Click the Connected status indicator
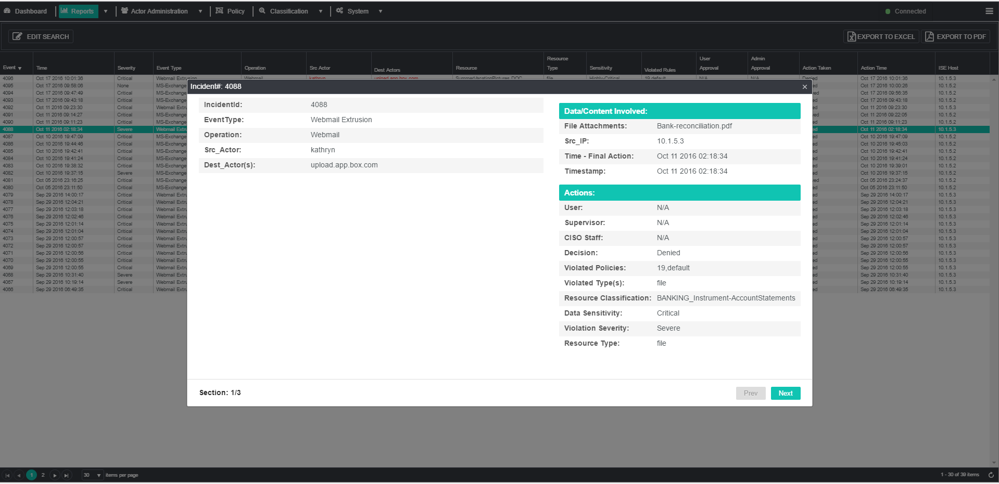This screenshot has height=484, width=999. pyautogui.click(x=905, y=11)
